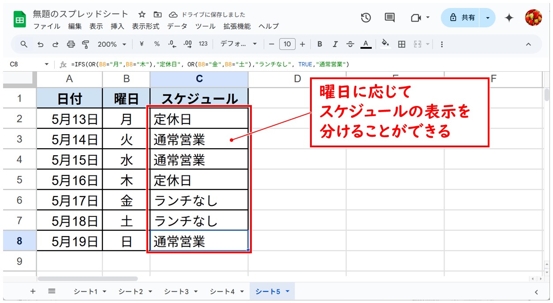
Task: Undo the last action
Action: [40, 44]
